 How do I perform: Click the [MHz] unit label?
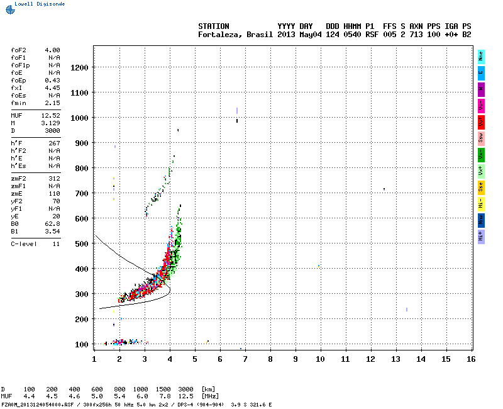(x=210, y=396)
